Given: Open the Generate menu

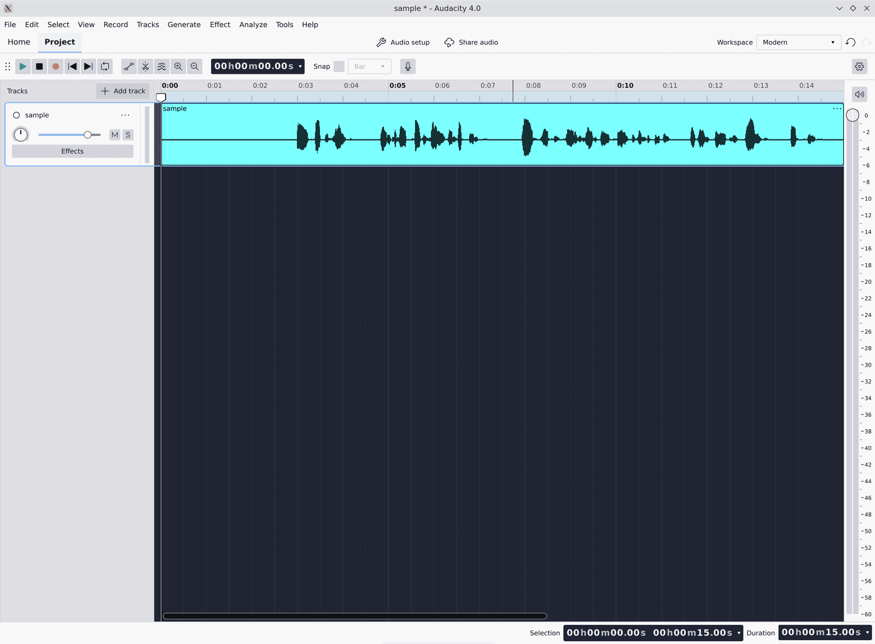Looking at the screenshot, I should [184, 25].
